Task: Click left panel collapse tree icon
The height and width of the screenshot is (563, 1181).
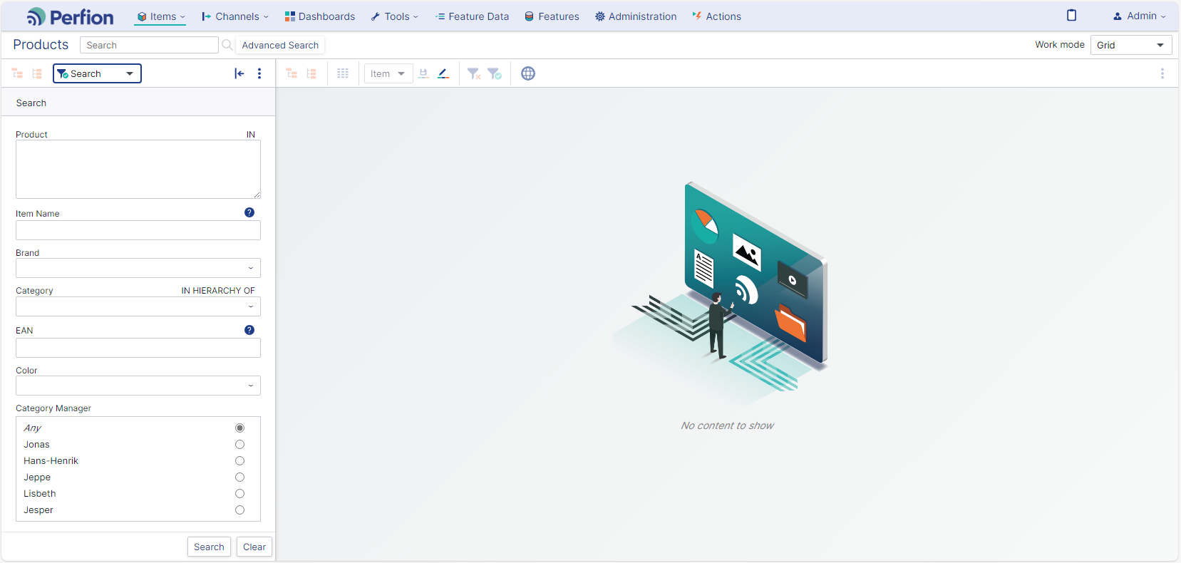Action: (37, 73)
